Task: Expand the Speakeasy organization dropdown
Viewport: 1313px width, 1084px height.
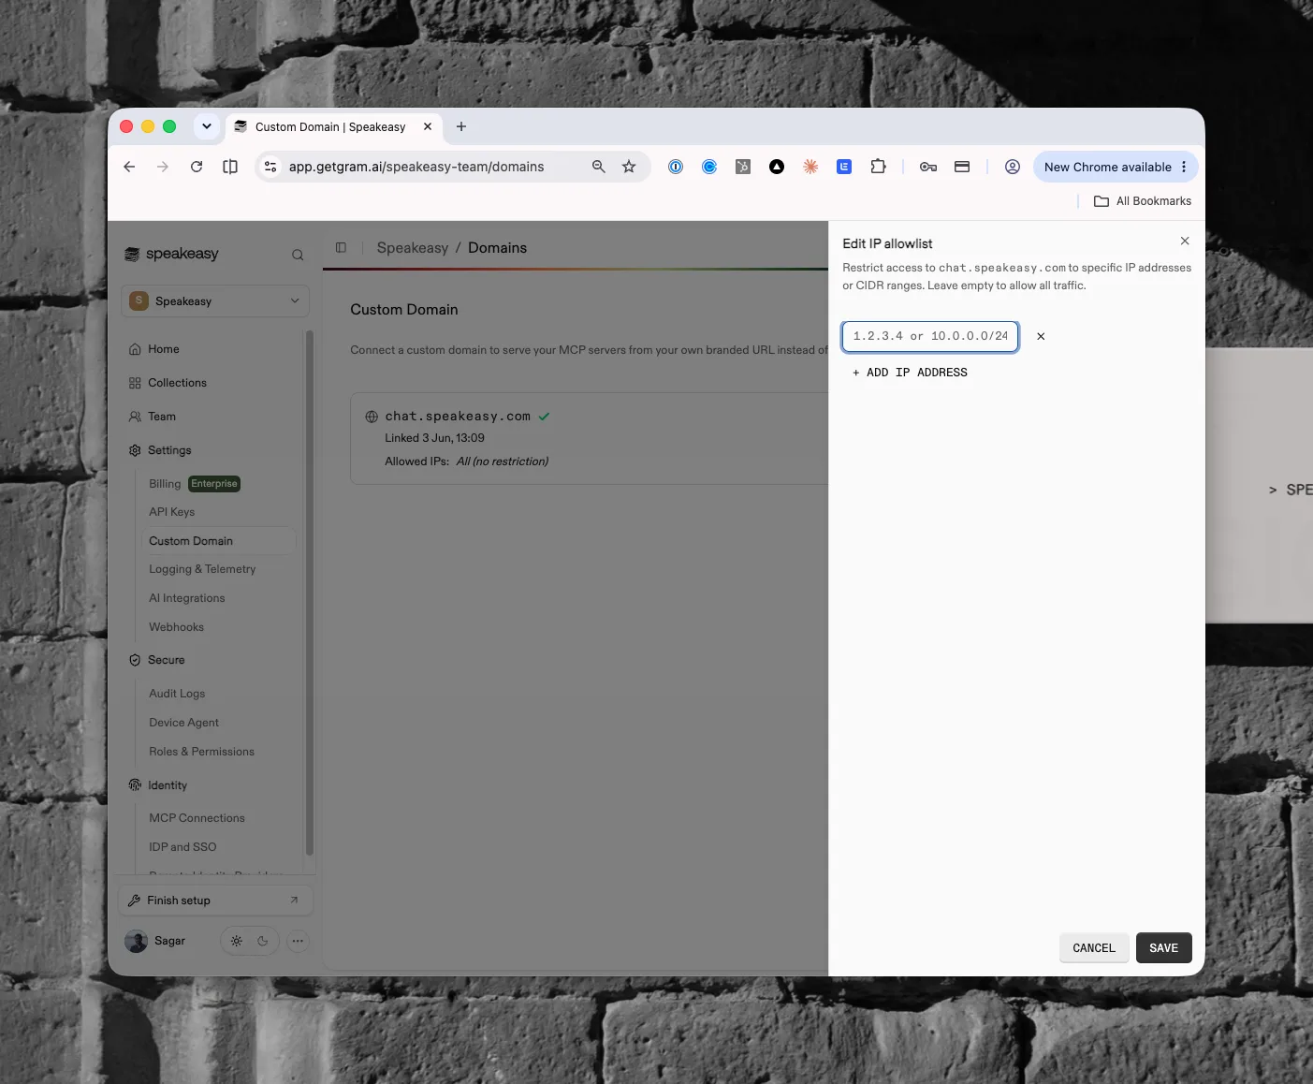Action: 215,300
